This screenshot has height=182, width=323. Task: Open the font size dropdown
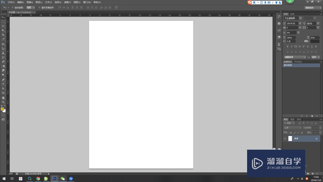(300, 24)
